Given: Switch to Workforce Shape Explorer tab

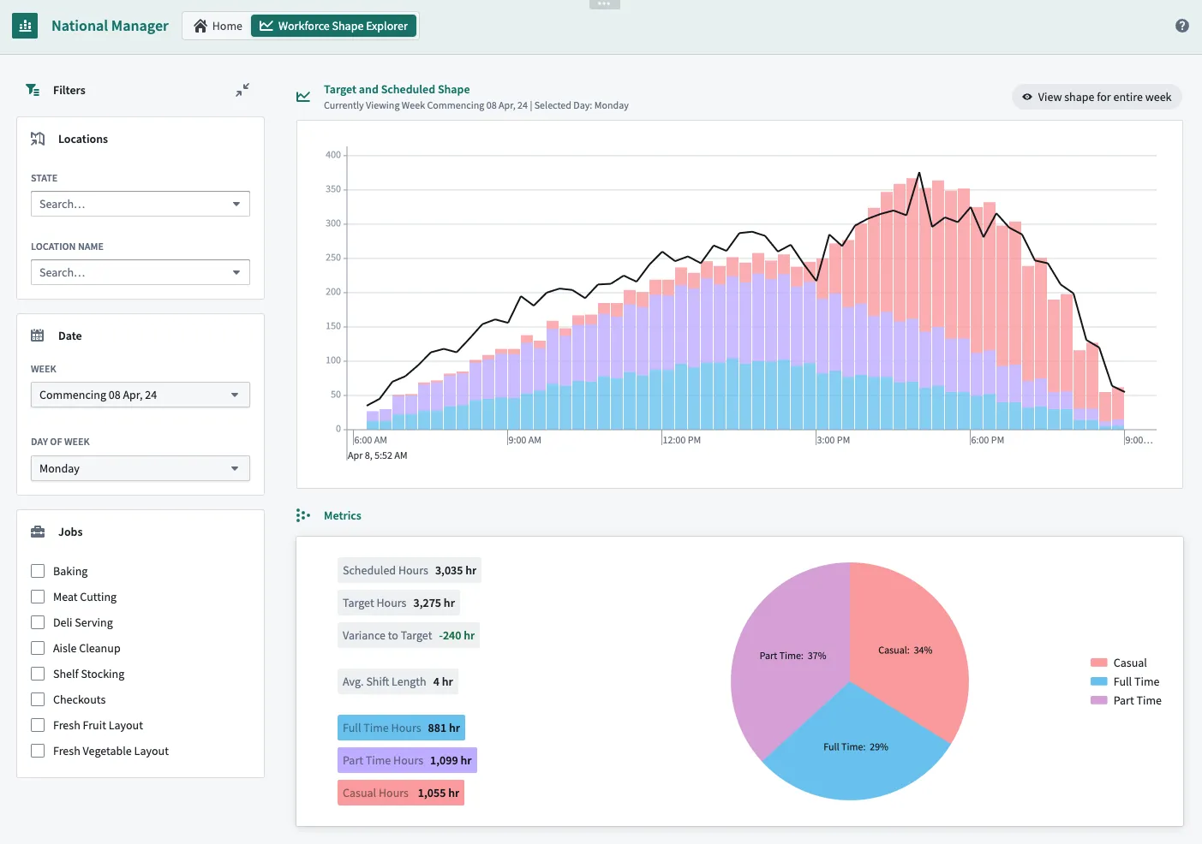Looking at the screenshot, I should tap(334, 26).
